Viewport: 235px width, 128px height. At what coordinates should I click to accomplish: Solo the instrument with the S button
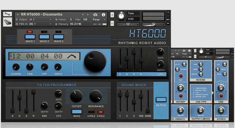tap(112, 15)
